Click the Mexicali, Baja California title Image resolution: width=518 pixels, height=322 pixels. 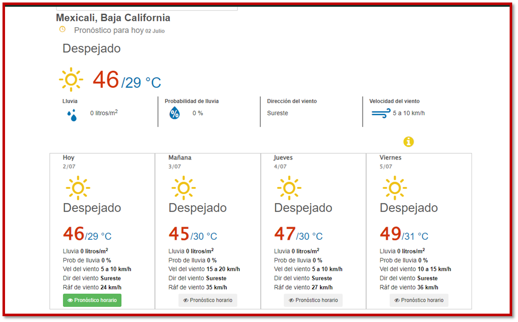pyautogui.click(x=113, y=18)
